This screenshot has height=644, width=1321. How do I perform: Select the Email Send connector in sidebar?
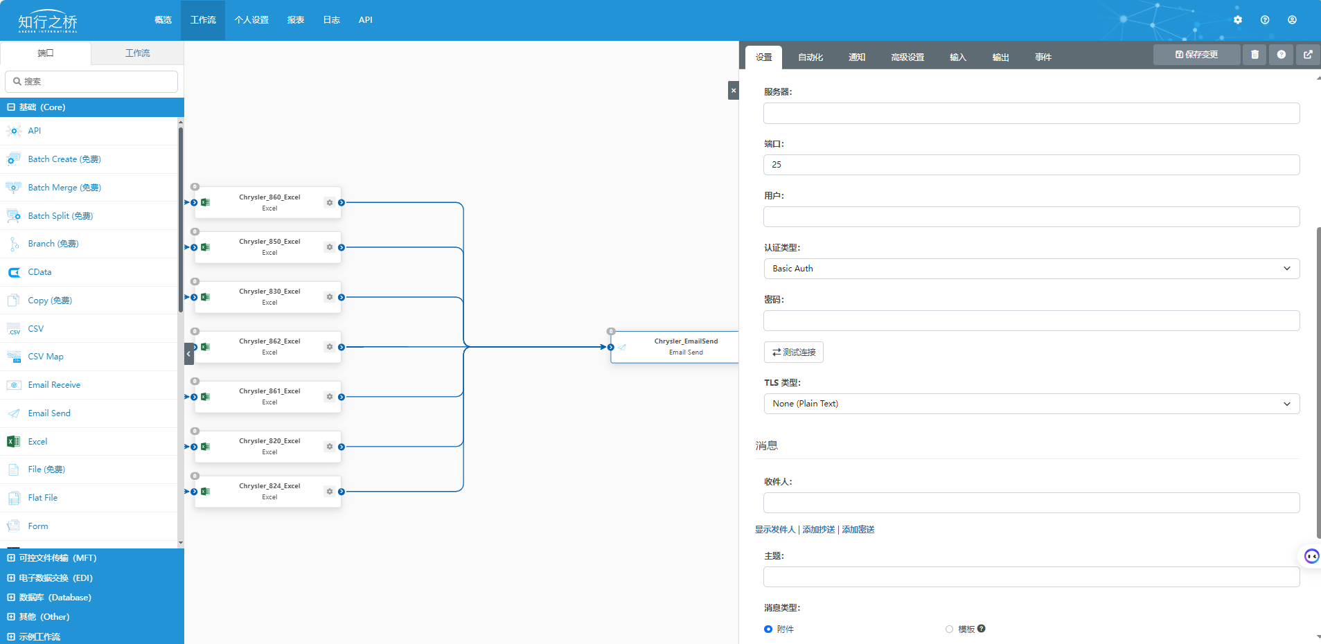tap(49, 413)
